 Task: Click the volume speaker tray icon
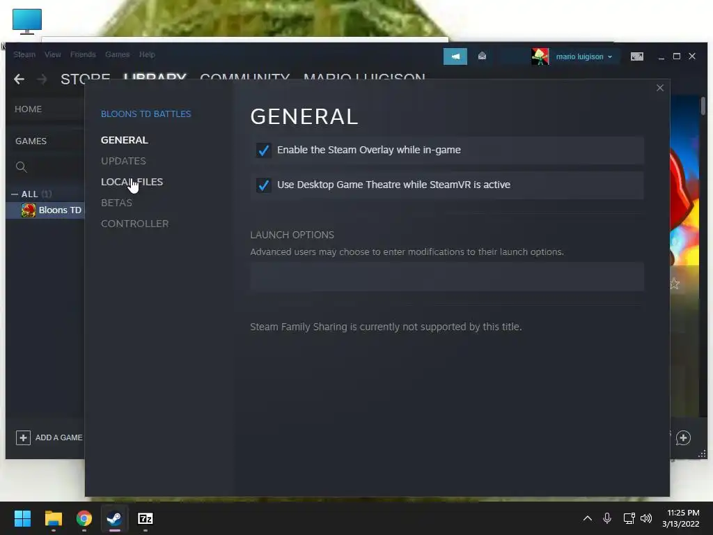pos(646,518)
